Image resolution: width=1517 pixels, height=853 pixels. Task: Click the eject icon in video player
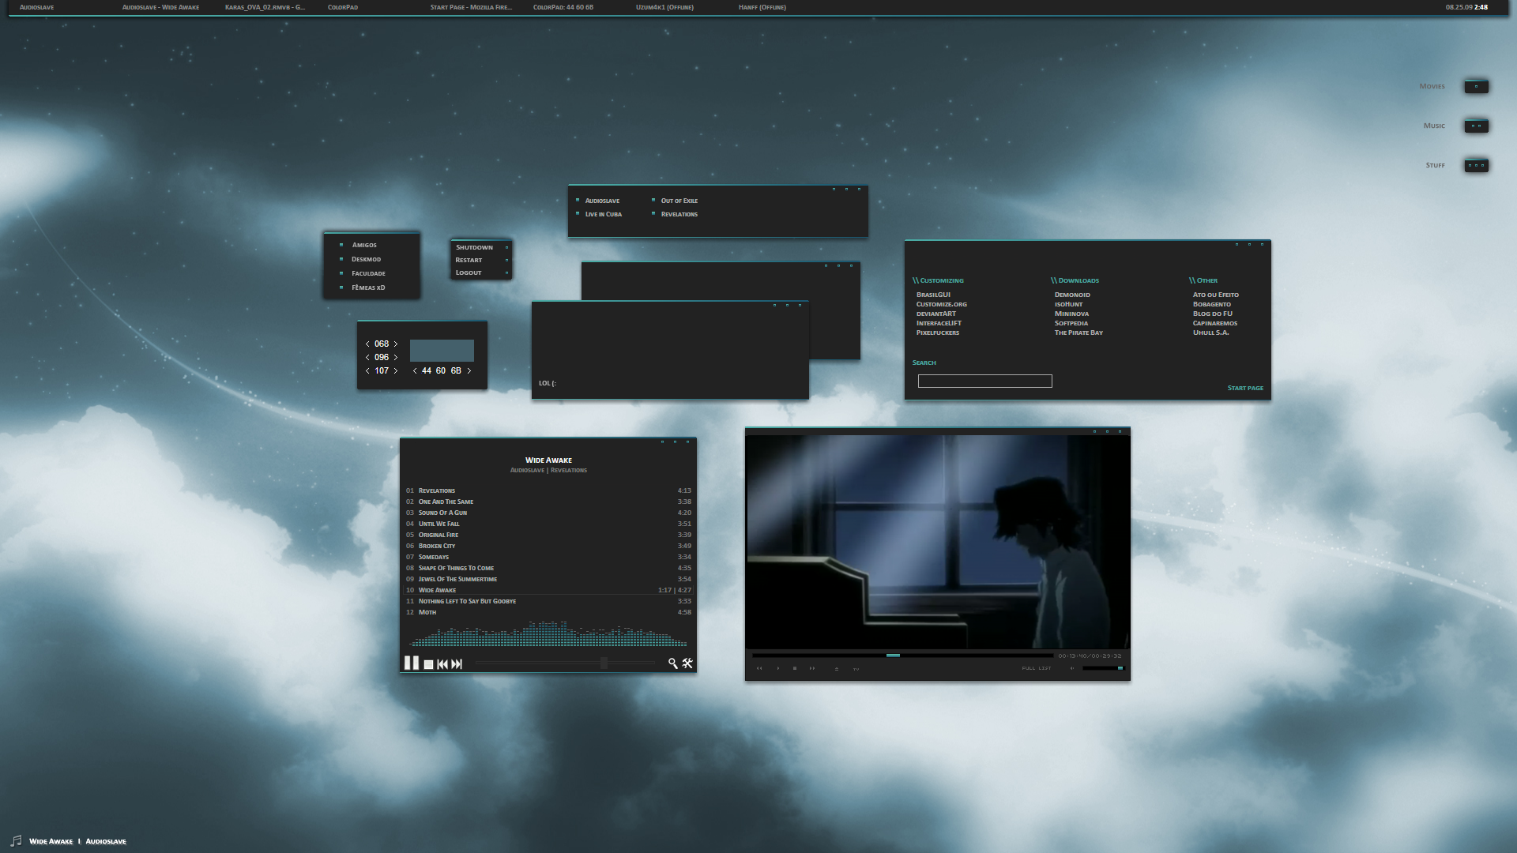837,669
